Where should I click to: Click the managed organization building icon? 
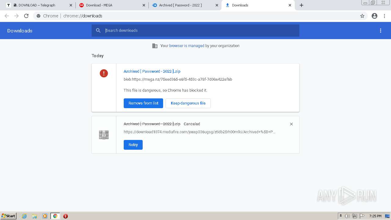pyautogui.click(x=155, y=46)
